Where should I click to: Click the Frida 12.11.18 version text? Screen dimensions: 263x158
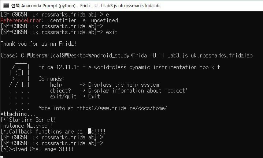59,67
